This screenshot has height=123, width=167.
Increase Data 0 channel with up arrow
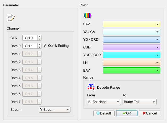(x=39, y=45)
